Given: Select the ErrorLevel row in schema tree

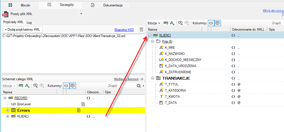Looking at the screenshot, I should (73, 104).
